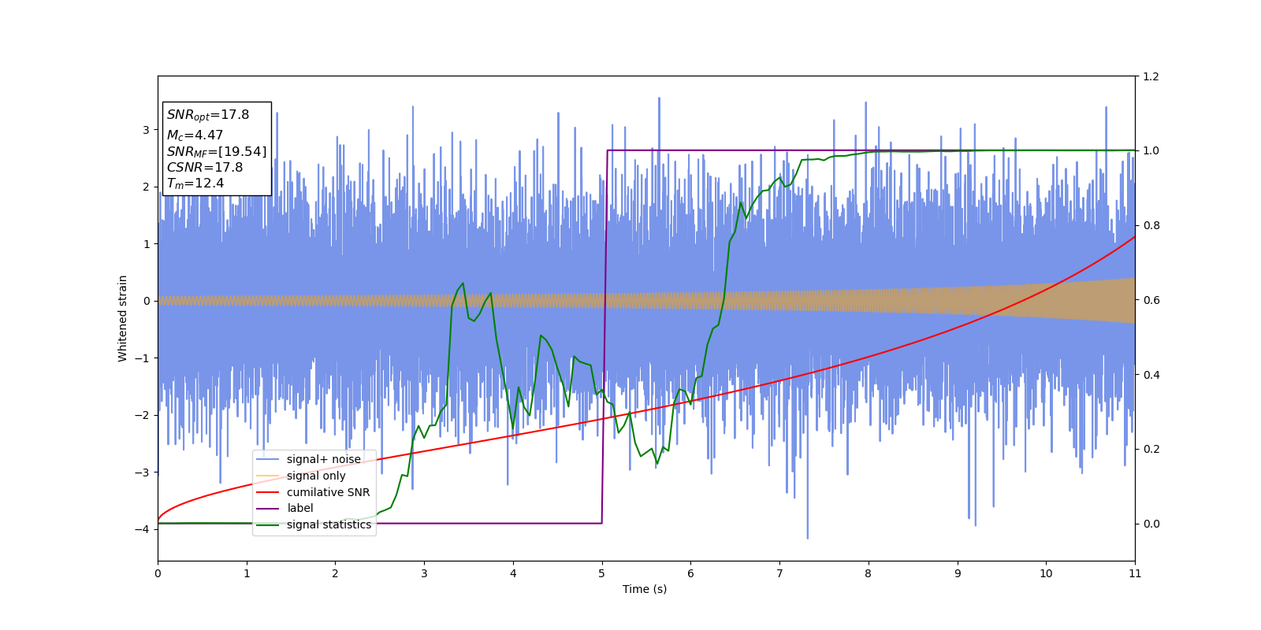Click the right y-axis tick label 1.2
The image size is (1261, 630).
(1151, 76)
